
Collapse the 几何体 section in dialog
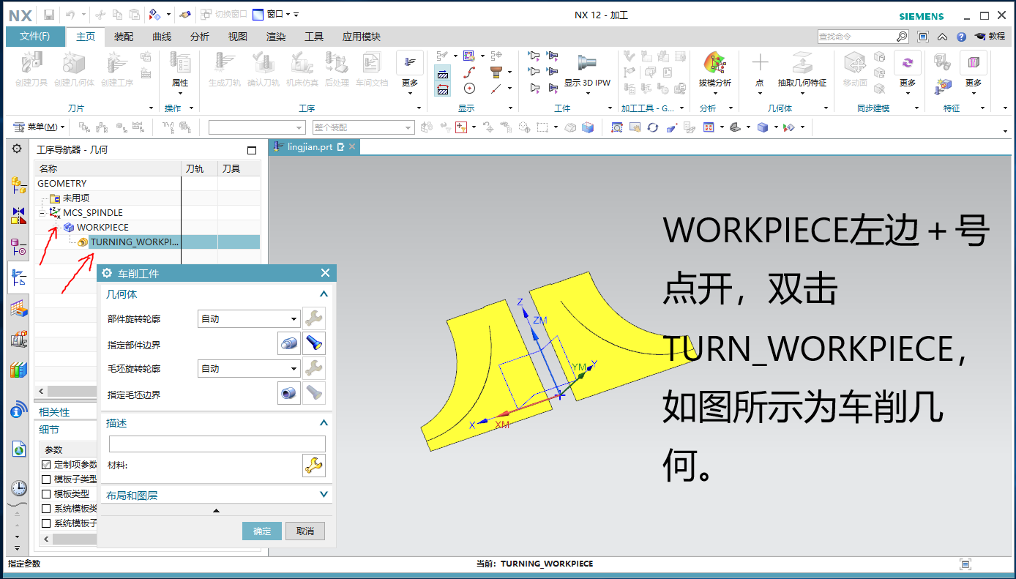324,294
